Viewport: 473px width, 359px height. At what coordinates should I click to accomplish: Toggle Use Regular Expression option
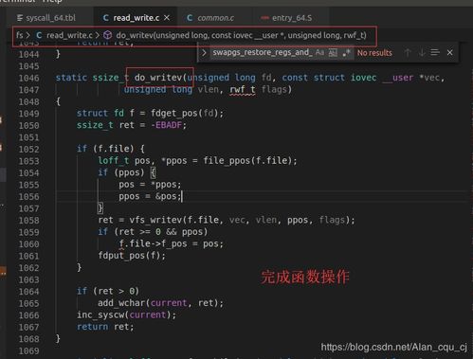click(346, 53)
